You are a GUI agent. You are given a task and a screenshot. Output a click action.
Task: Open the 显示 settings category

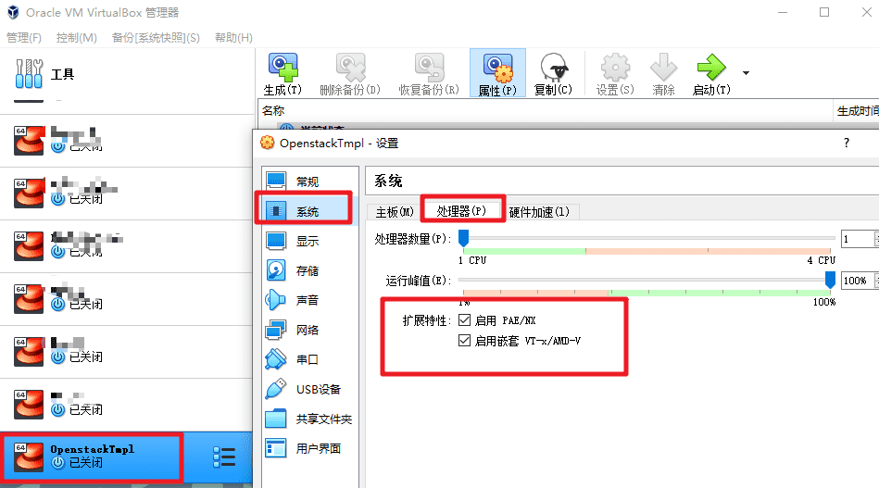click(x=309, y=241)
